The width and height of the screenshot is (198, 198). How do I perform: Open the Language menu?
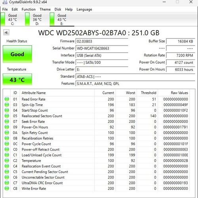(x=84, y=10)
